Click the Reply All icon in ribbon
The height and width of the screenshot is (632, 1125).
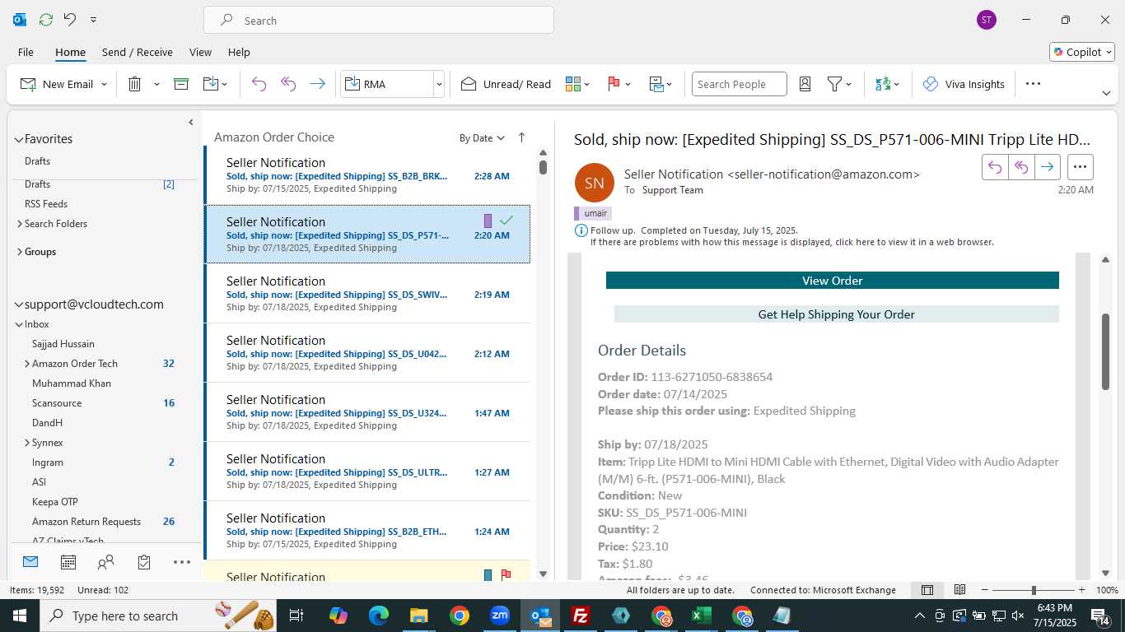[x=288, y=84]
